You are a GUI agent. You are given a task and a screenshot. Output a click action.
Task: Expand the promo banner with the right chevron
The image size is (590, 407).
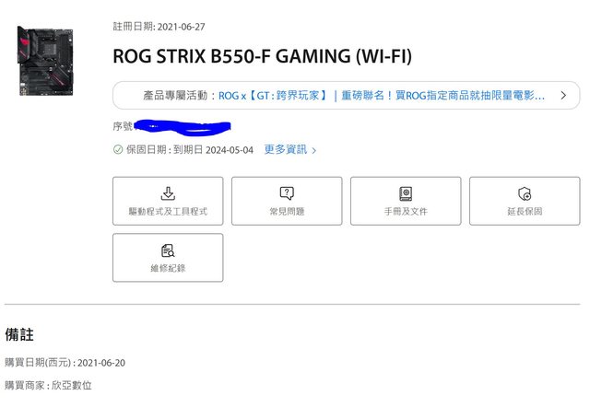(563, 95)
